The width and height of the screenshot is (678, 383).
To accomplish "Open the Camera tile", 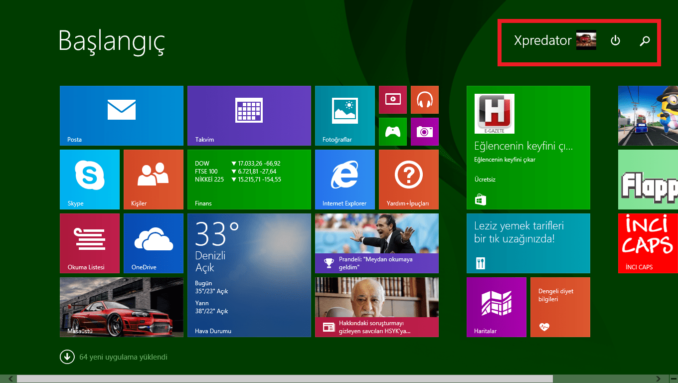I will pyautogui.click(x=425, y=132).
